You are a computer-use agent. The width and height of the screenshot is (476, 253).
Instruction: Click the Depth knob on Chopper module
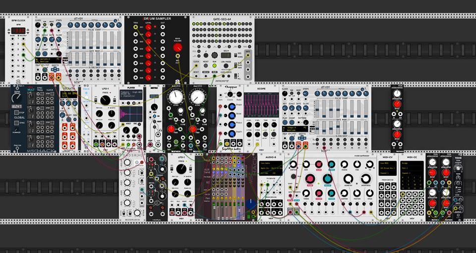pos(232,134)
